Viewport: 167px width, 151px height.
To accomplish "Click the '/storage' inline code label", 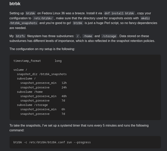I will tap(109, 36).
